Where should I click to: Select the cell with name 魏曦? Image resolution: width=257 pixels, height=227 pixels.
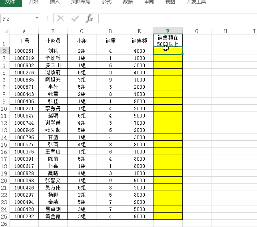pos(53,173)
